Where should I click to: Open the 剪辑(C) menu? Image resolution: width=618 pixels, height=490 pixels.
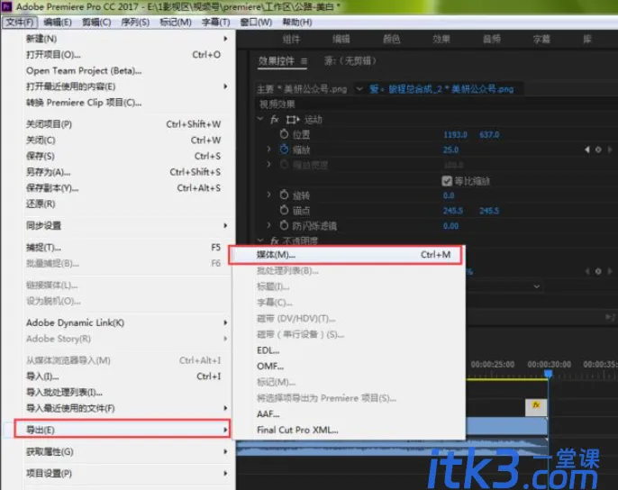pos(96,23)
